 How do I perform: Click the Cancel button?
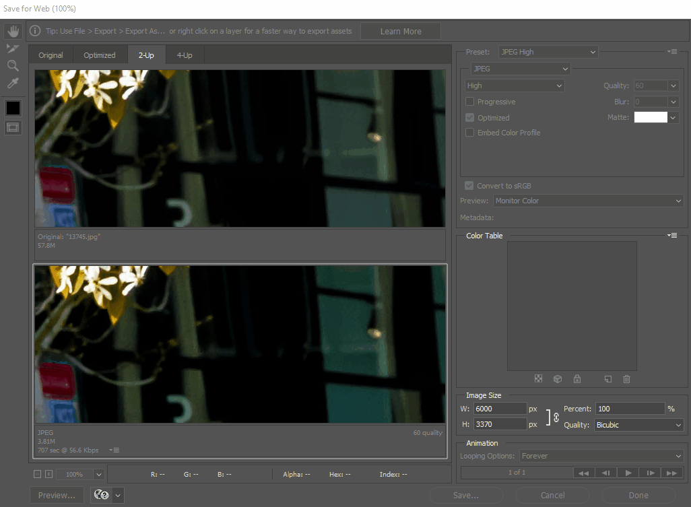[552, 496]
